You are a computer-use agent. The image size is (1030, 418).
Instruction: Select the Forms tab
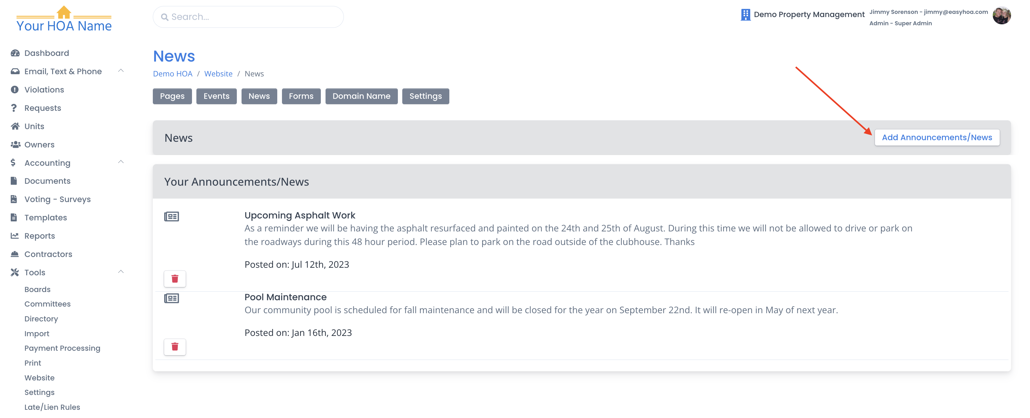301,96
